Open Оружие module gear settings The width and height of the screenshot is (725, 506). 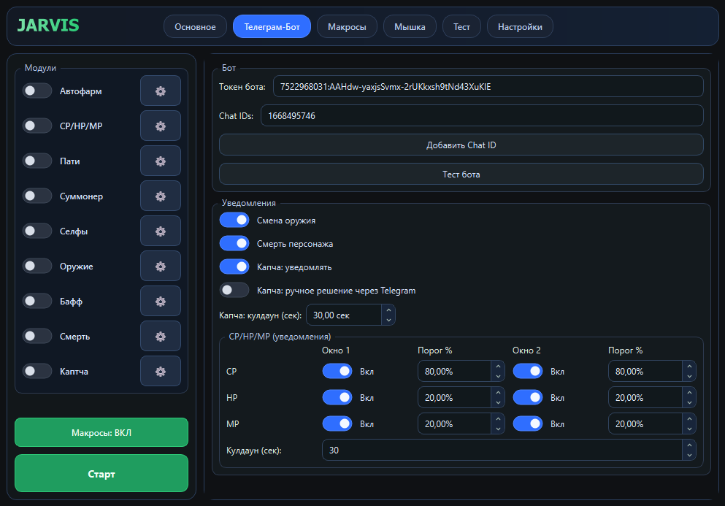(x=161, y=267)
